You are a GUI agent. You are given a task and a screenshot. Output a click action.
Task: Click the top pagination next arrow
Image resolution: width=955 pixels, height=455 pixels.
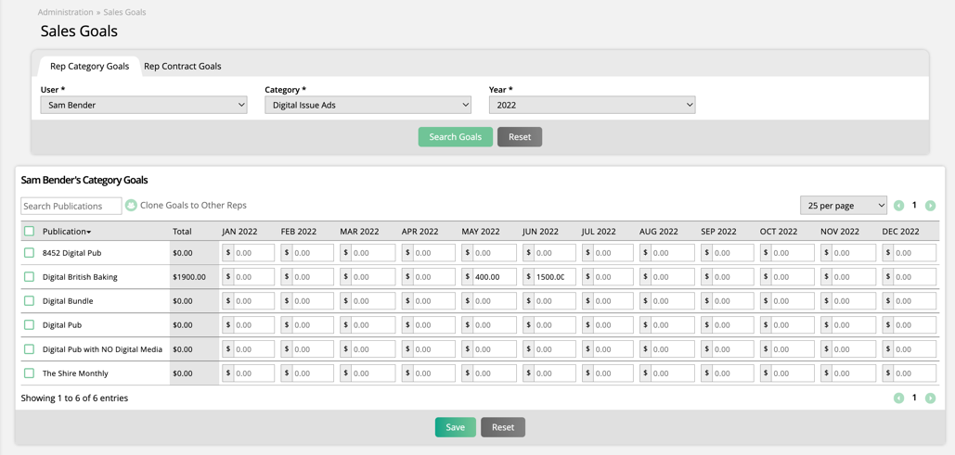coord(930,206)
